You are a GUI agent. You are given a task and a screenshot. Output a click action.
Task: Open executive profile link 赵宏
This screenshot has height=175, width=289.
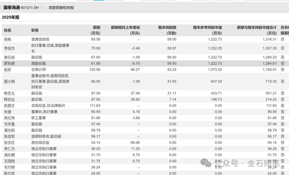click(7, 70)
